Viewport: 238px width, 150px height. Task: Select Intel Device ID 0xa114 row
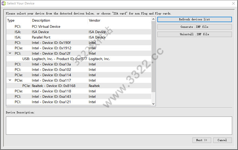79,75
